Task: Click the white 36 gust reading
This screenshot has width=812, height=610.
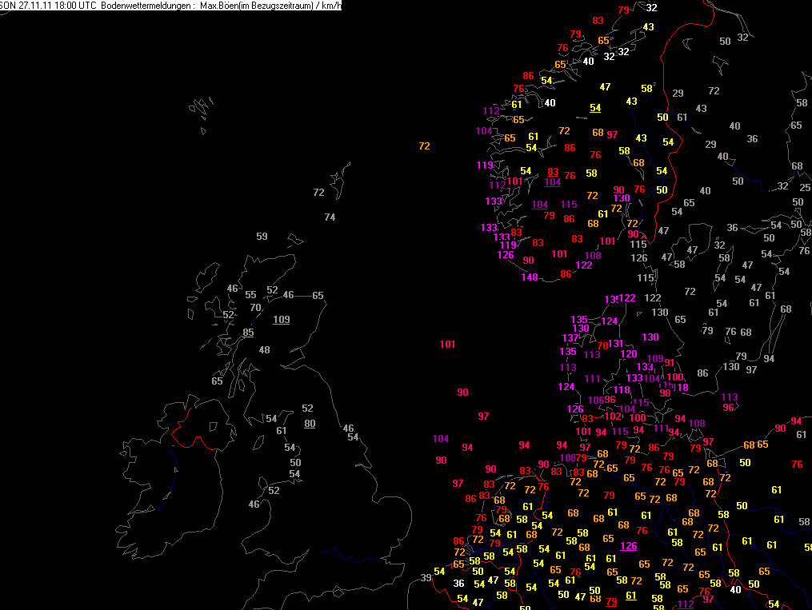Action: pos(459,584)
